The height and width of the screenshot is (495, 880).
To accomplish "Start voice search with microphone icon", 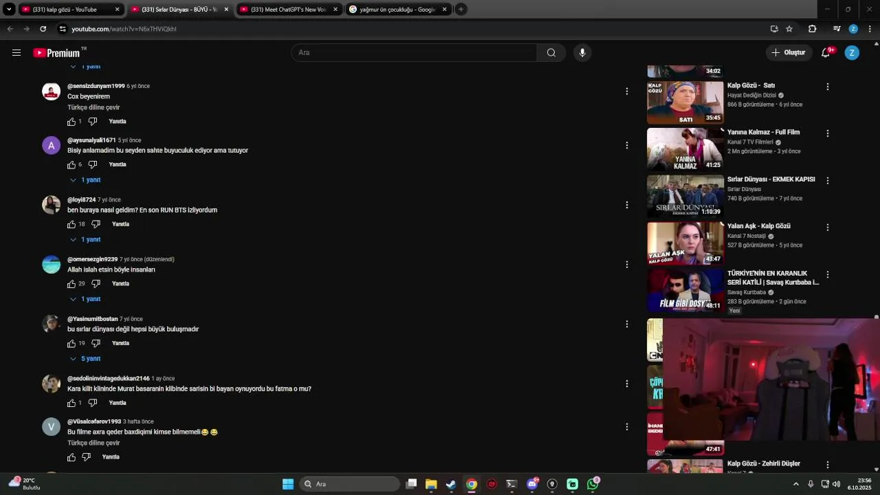I will [582, 53].
